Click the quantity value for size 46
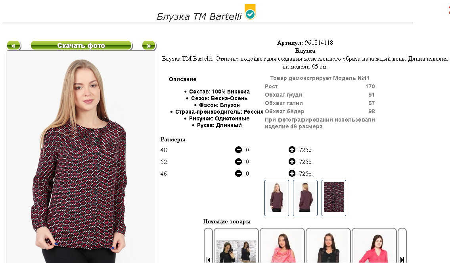 247,174
